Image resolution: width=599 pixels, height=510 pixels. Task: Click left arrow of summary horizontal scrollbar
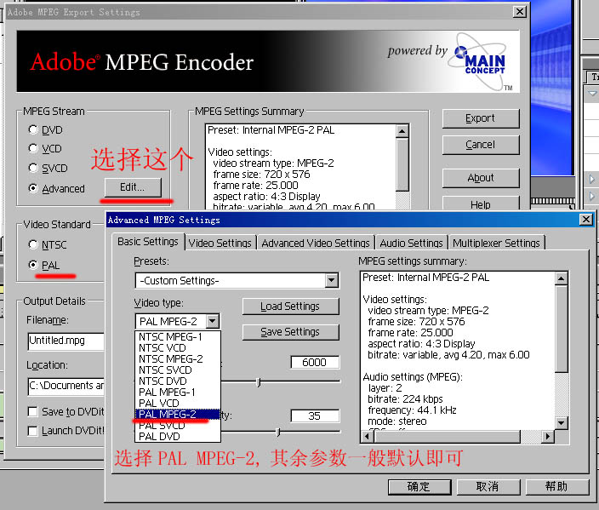point(368,436)
